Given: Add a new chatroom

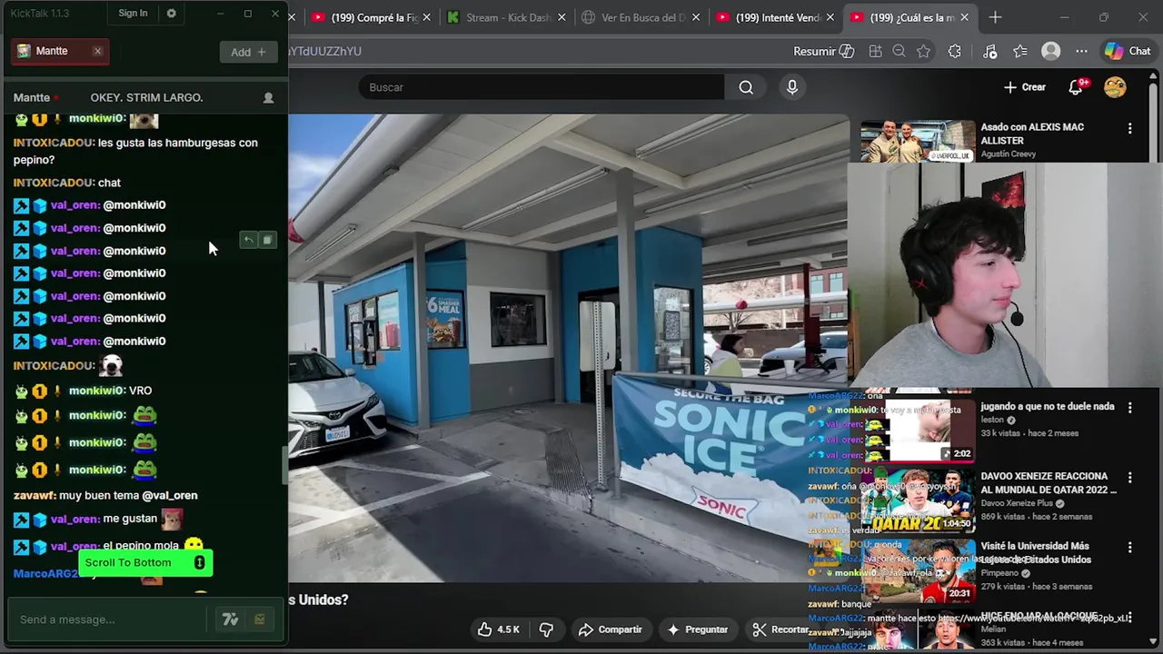Looking at the screenshot, I should [248, 52].
